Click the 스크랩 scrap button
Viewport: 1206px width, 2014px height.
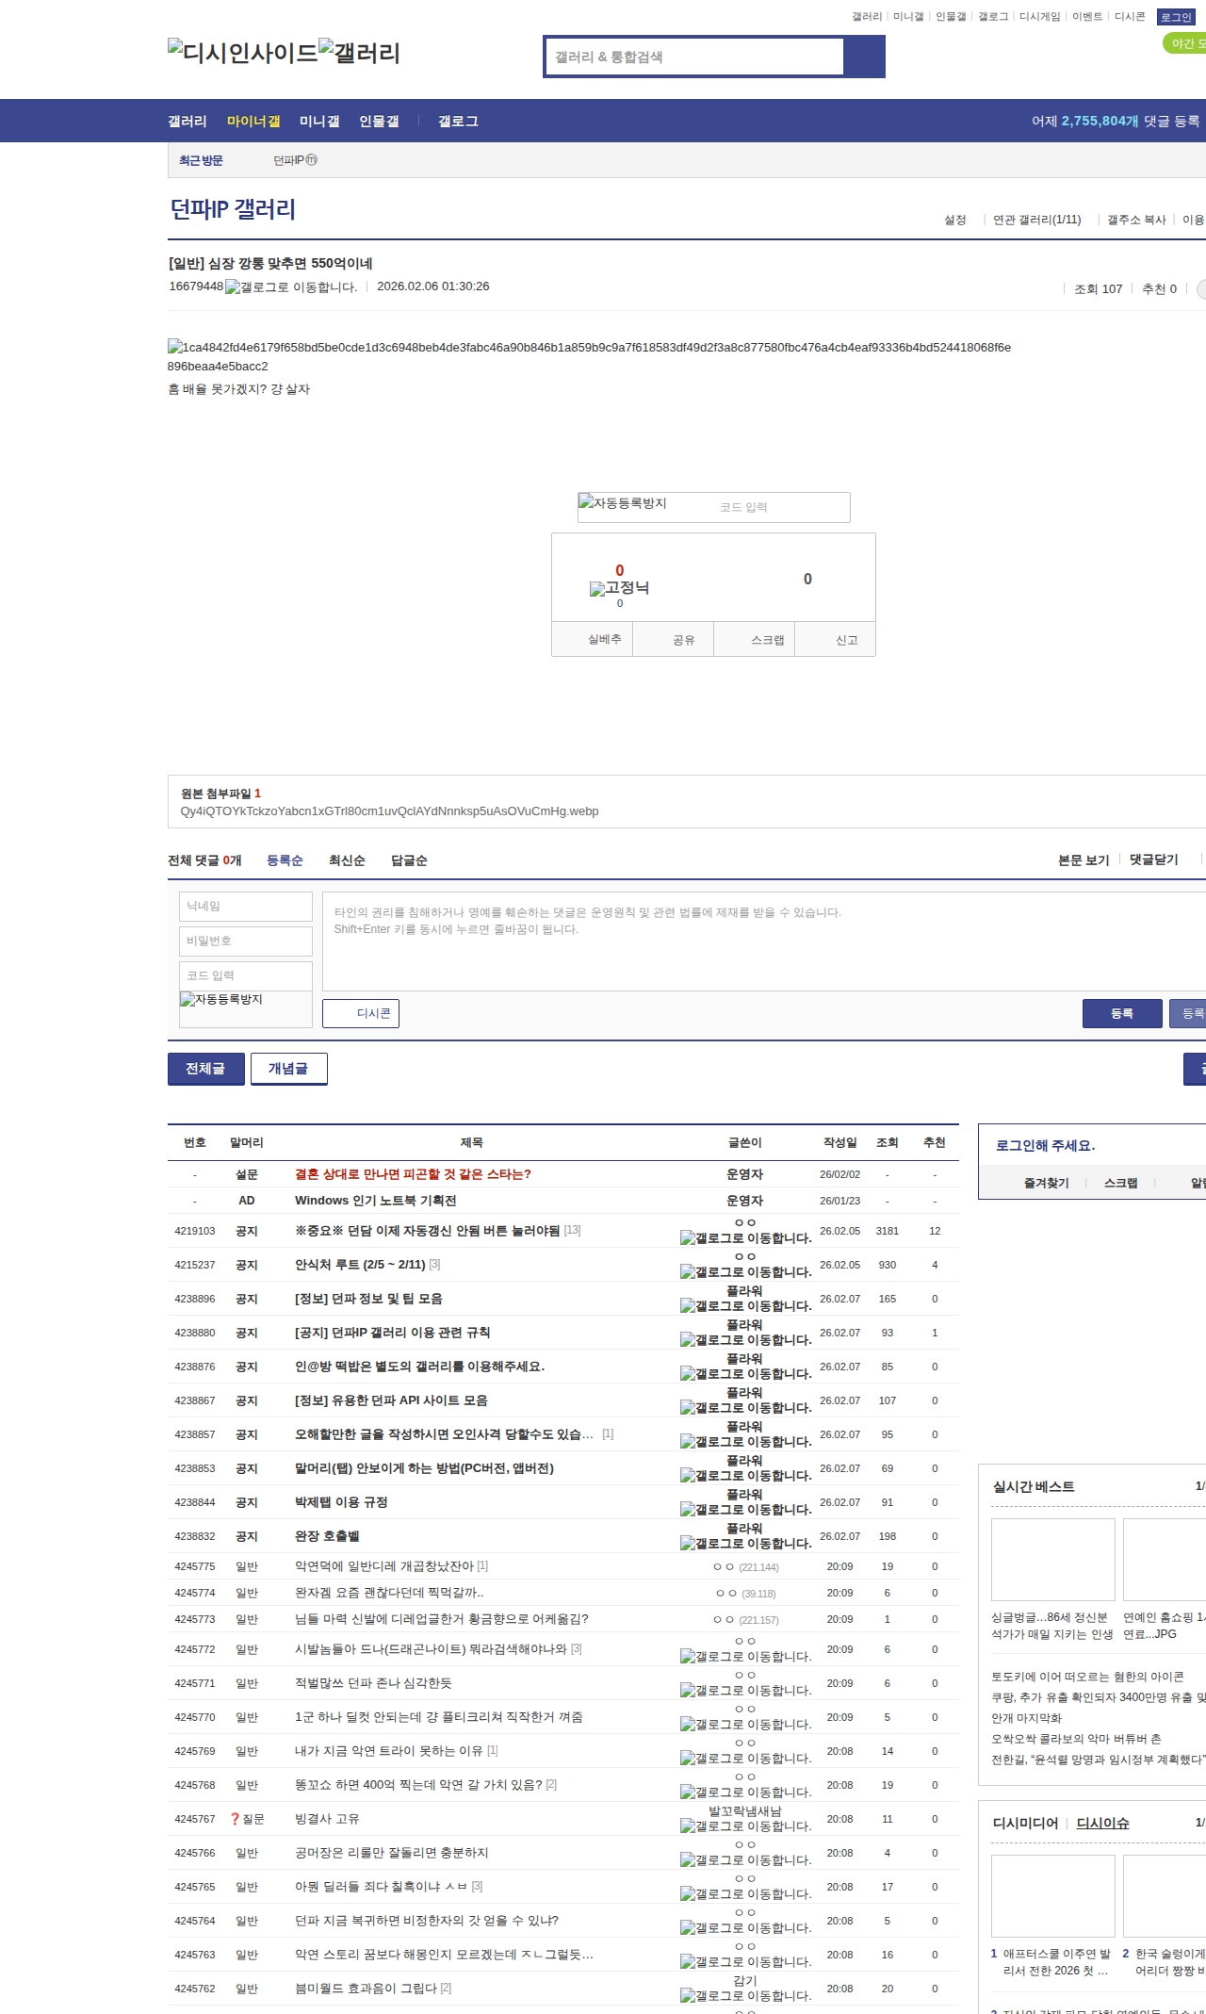pos(767,640)
